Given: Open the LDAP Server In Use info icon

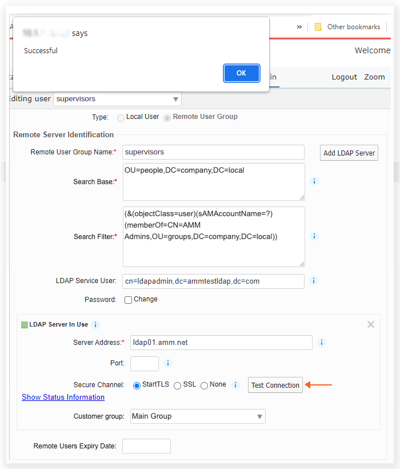Looking at the screenshot, I should (x=95, y=324).
